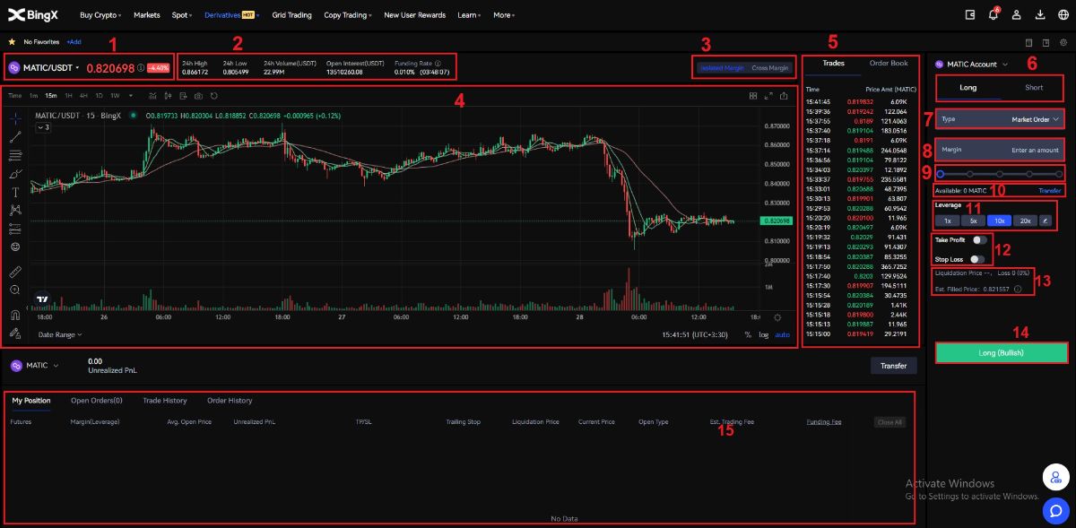Screen dimensions: 1076x528
Task: Click the Transfer link beside Available balance
Action: click(1050, 191)
